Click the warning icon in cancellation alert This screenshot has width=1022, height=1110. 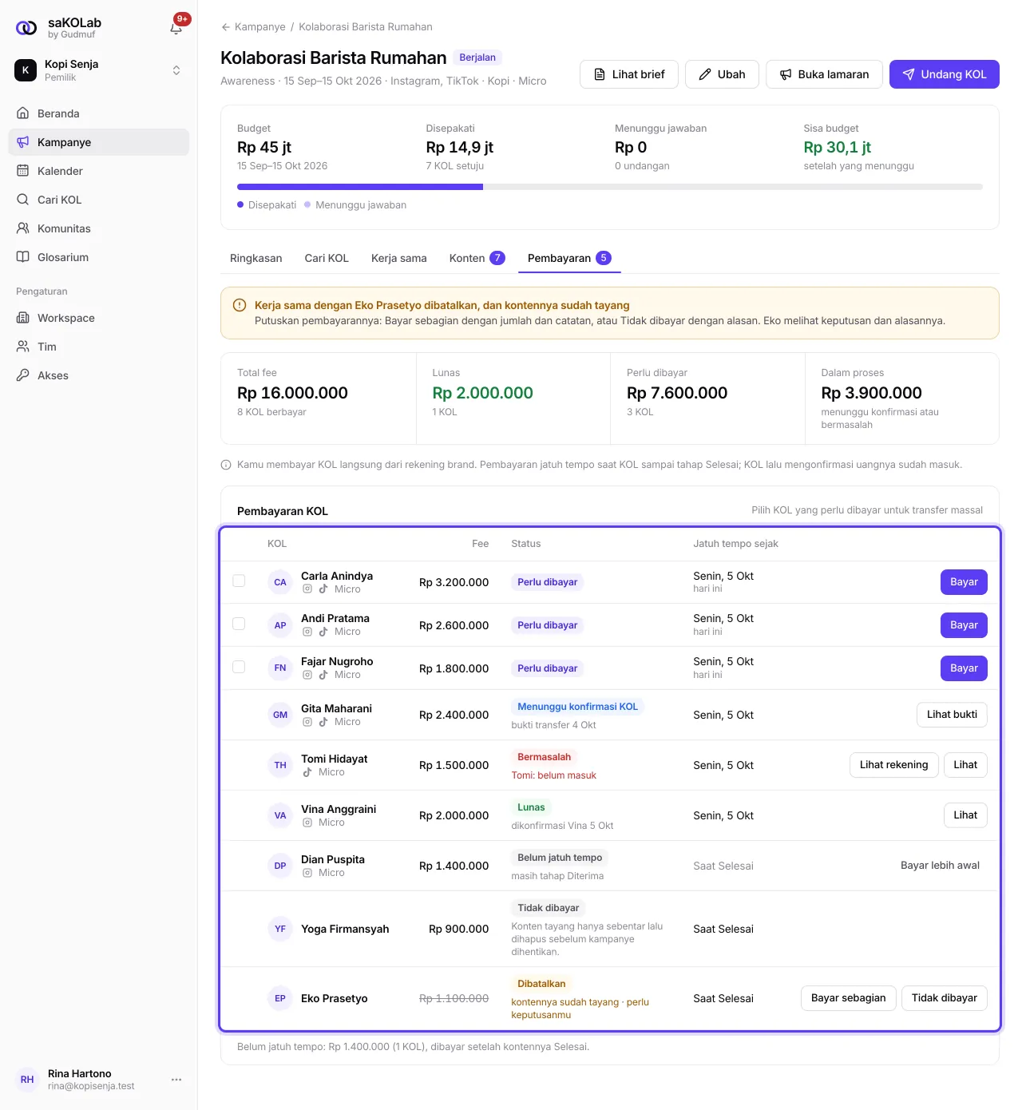point(239,305)
